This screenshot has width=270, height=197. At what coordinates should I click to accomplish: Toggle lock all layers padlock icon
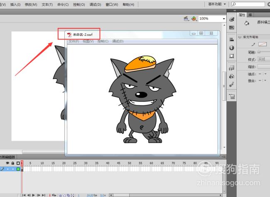click(x=13, y=163)
